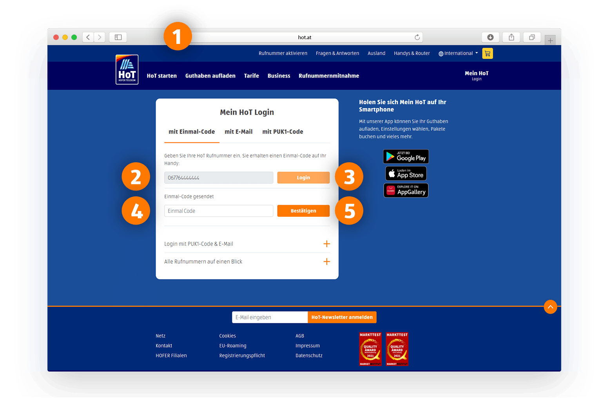Click the E-Mail eingeben newsletter field

(x=270, y=317)
